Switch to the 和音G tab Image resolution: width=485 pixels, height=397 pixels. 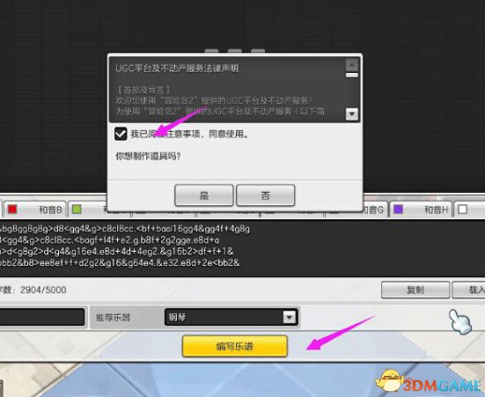click(375, 210)
